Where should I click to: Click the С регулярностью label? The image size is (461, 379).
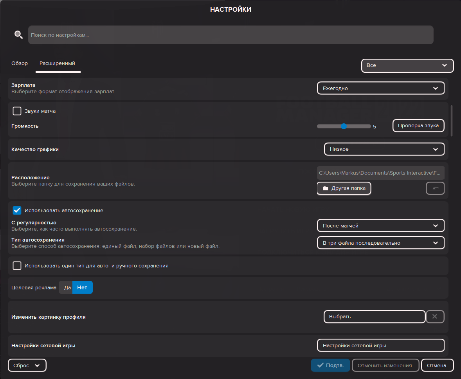coord(34,222)
